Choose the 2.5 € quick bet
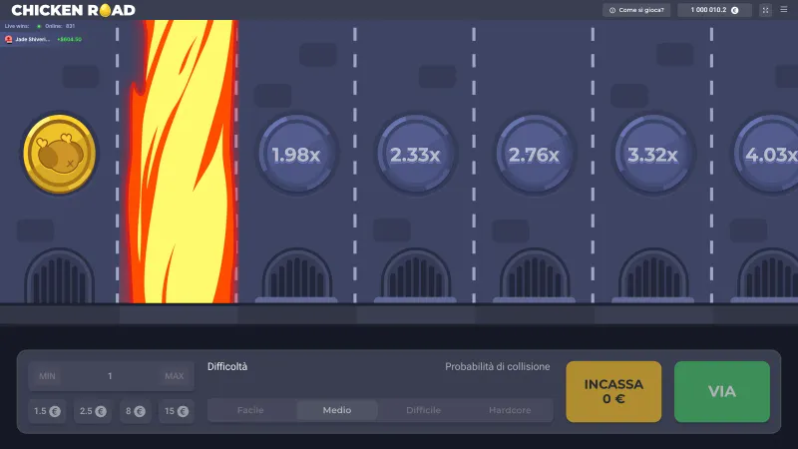This screenshot has width=798, height=449. pyautogui.click(x=93, y=411)
